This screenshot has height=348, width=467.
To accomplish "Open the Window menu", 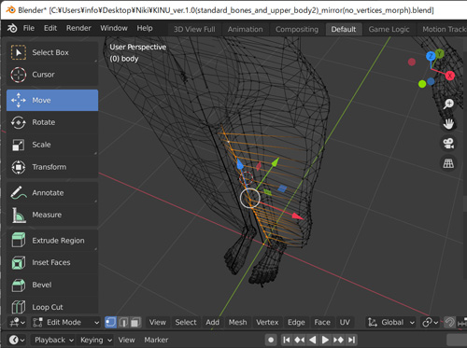I will click(x=114, y=28).
